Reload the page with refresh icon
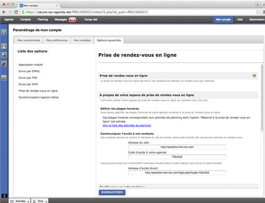Screen dimensions: 265x203 click(16, 12)
